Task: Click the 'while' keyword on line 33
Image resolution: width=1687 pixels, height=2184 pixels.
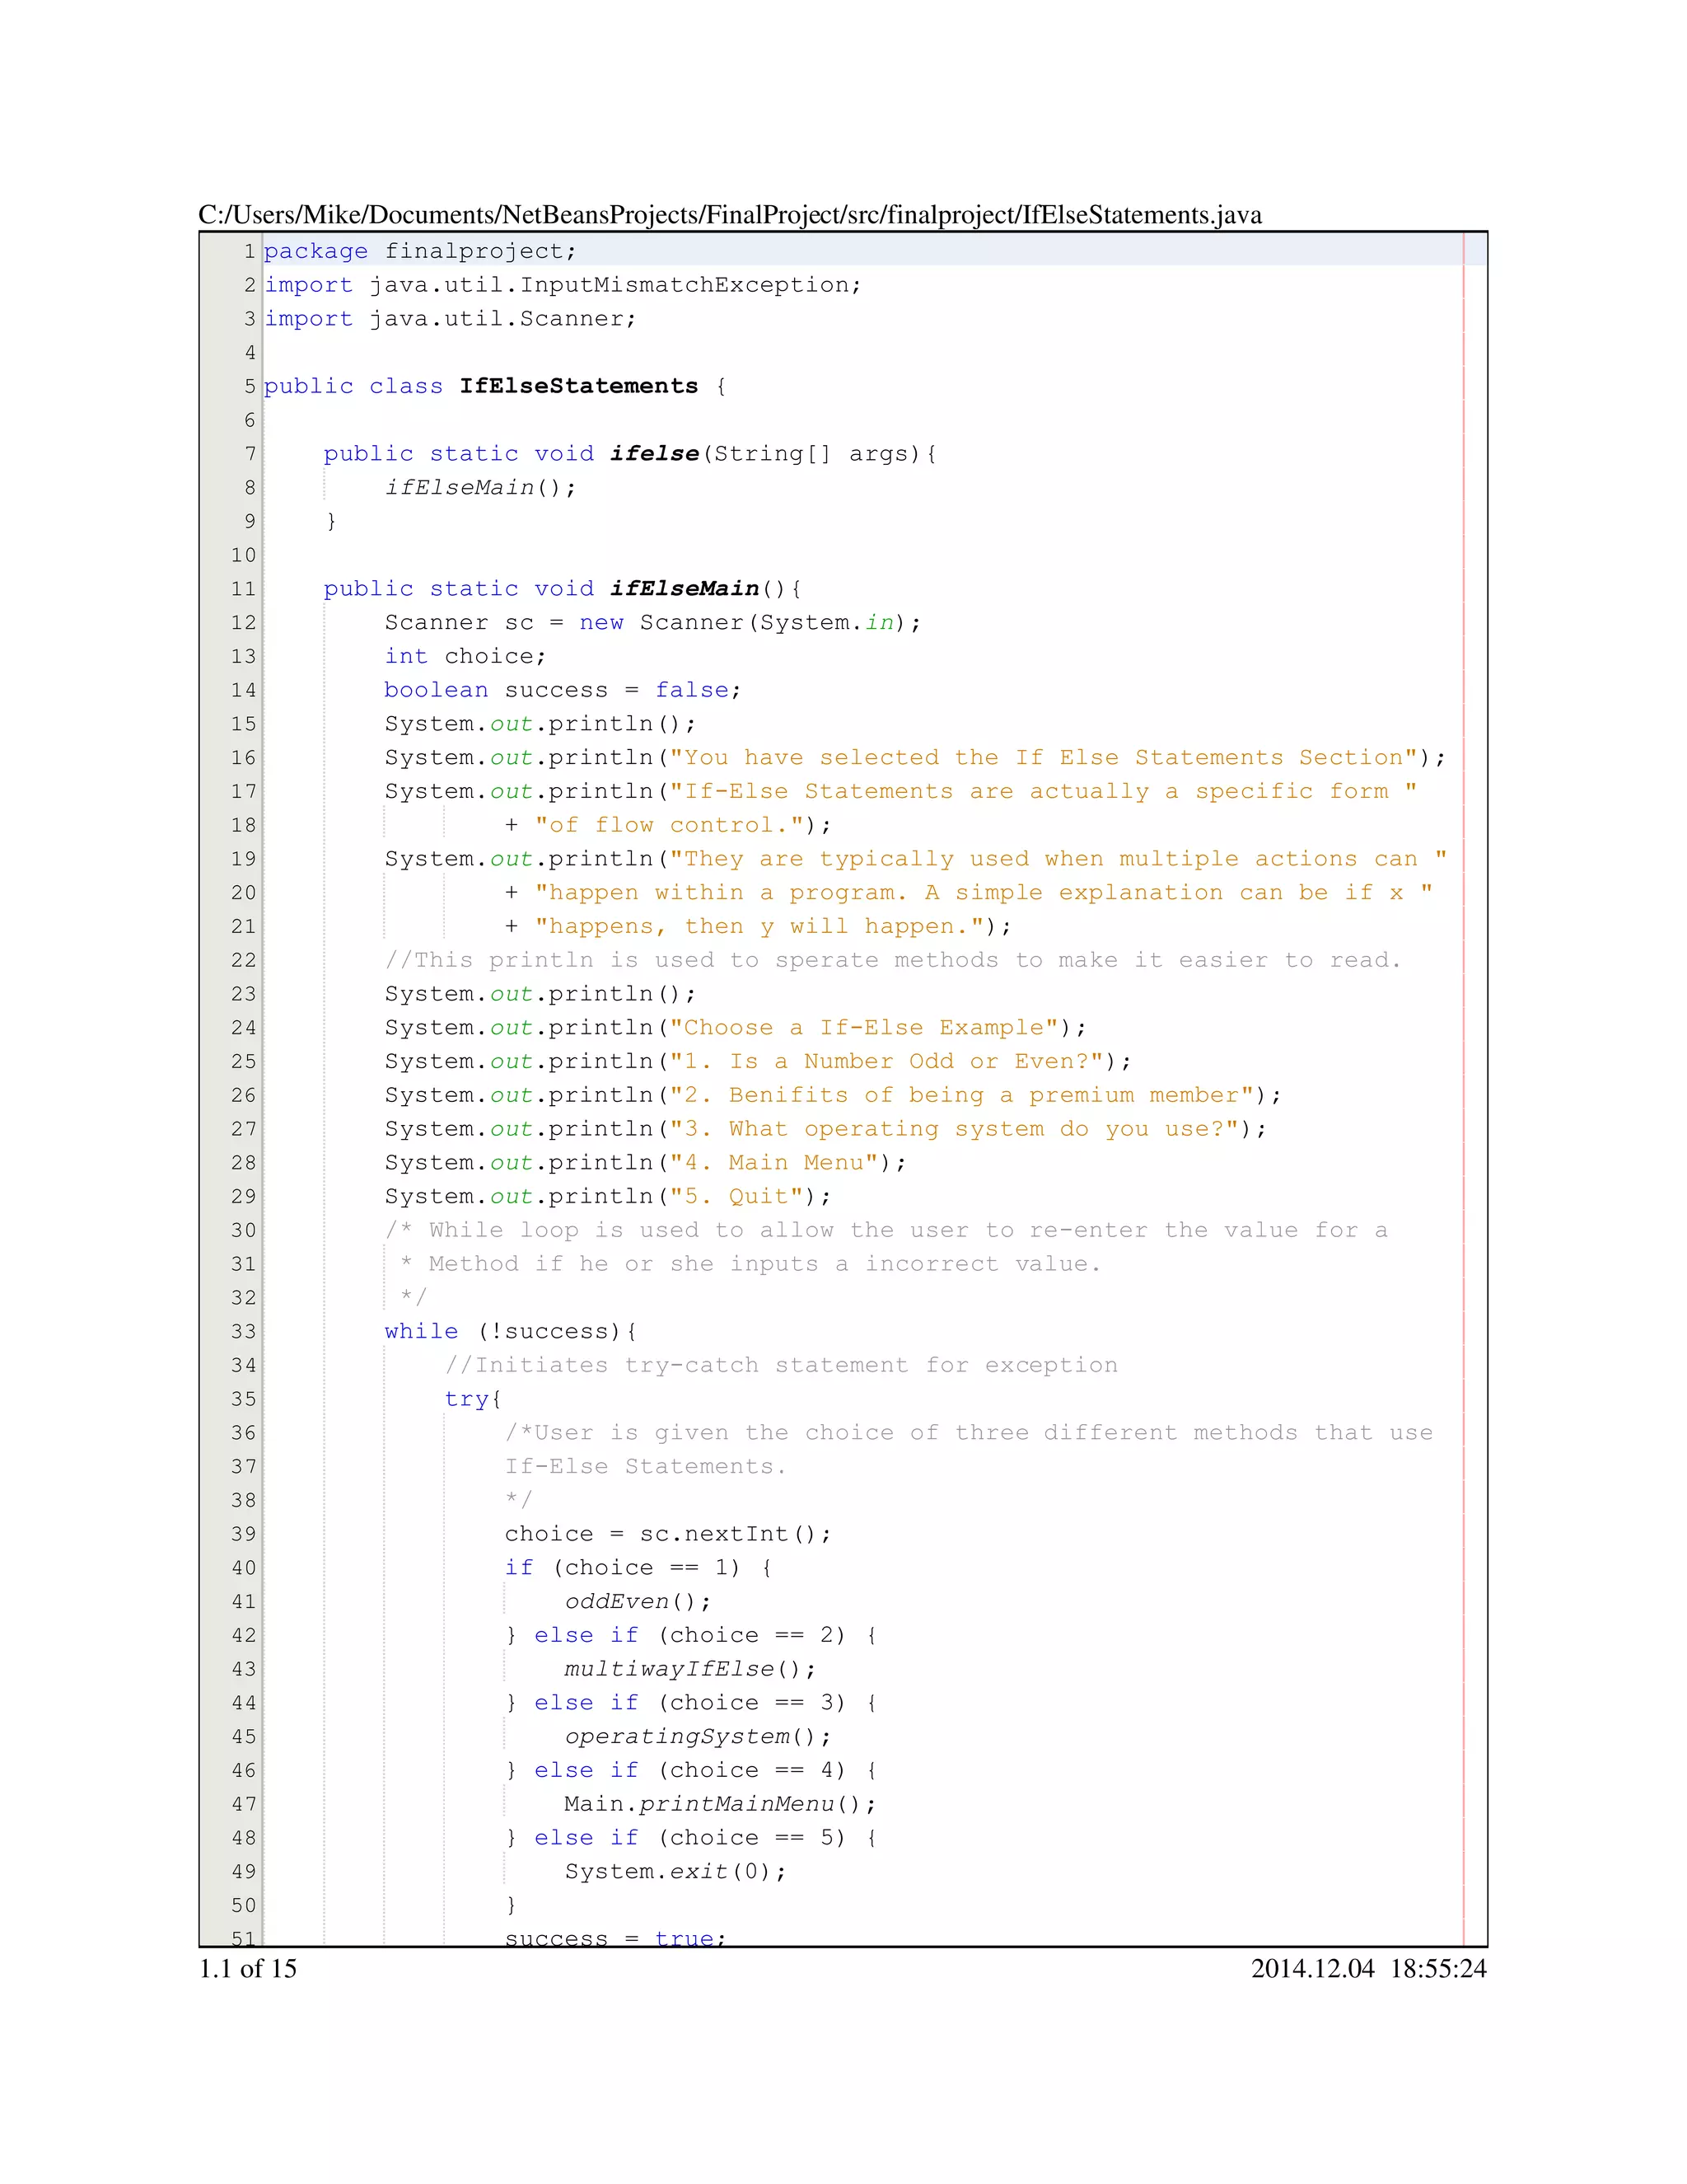Action: (421, 1331)
